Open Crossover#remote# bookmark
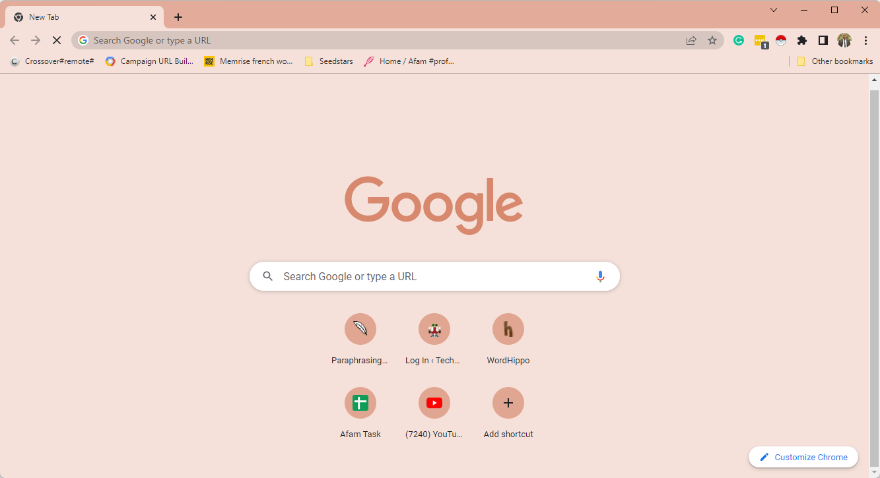Image resolution: width=880 pixels, height=478 pixels. [51, 61]
